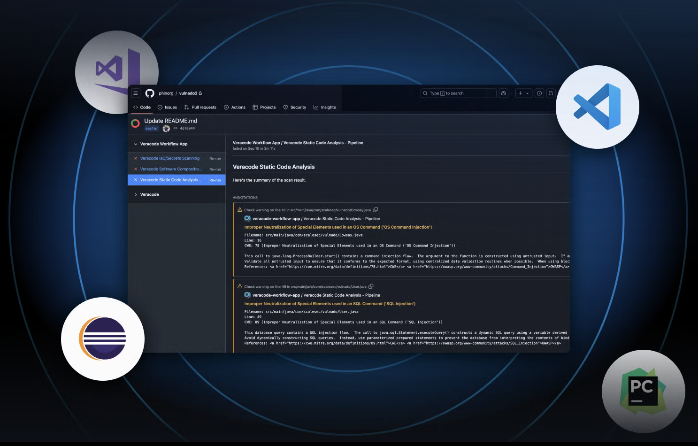Open the Insights tab
This screenshot has height=446, width=698.
(325, 108)
